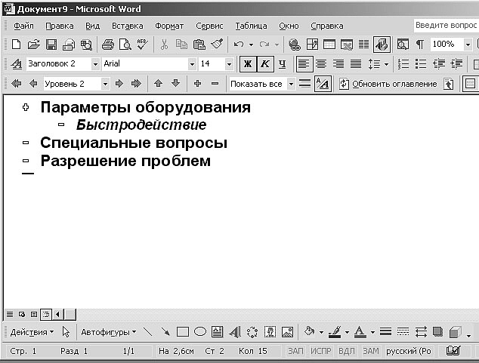Demote heading one level (right arrow)

pyautogui.click(x=119, y=83)
